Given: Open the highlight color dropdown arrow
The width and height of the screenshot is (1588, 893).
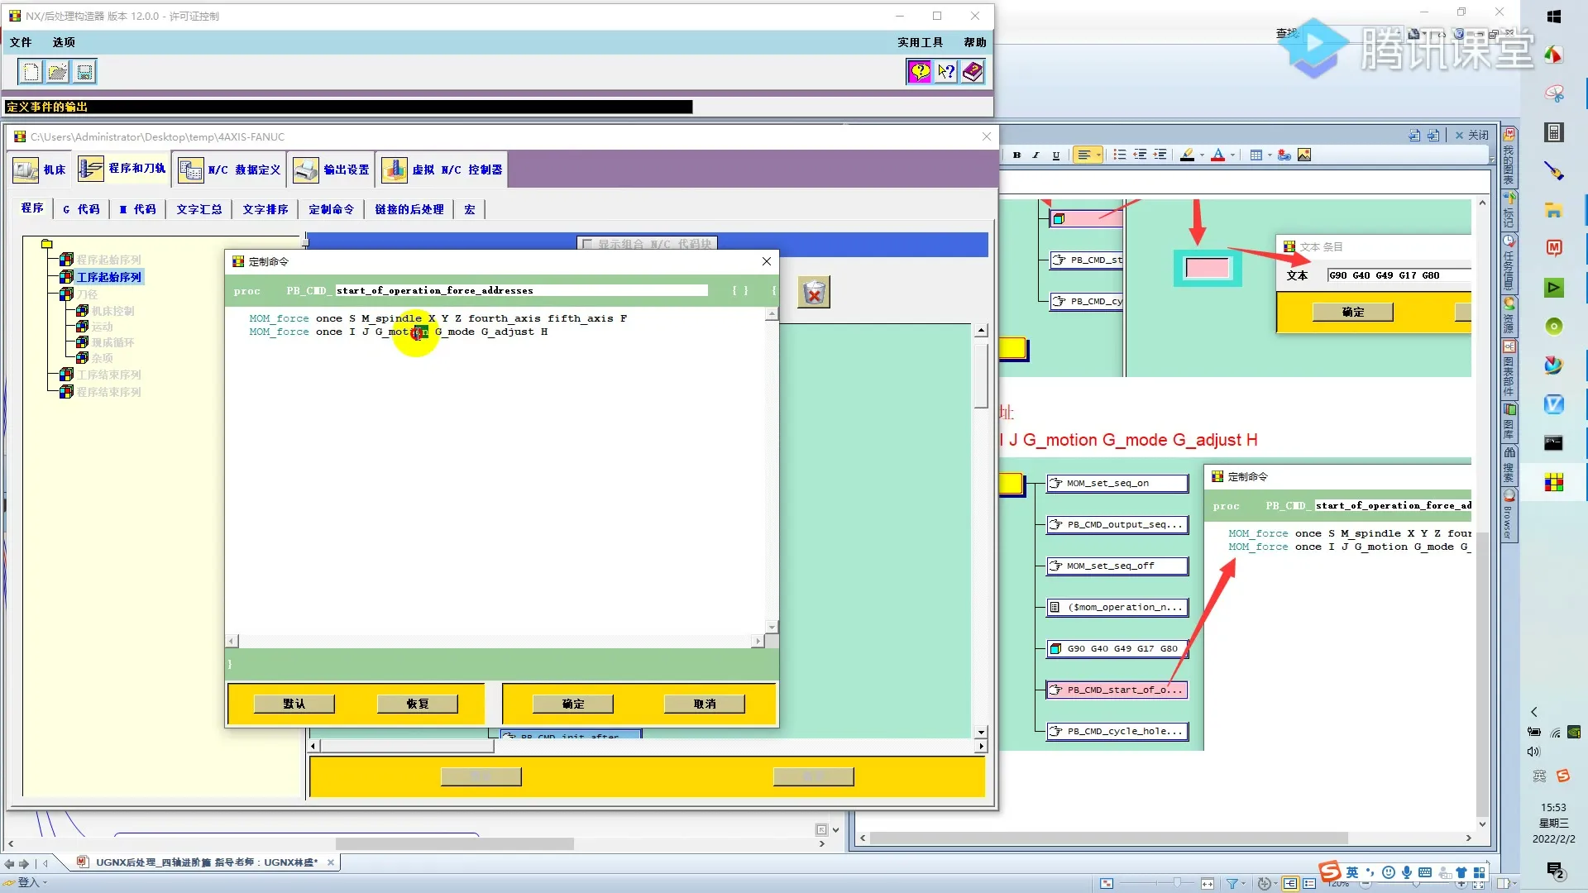Looking at the screenshot, I should click(x=1202, y=155).
